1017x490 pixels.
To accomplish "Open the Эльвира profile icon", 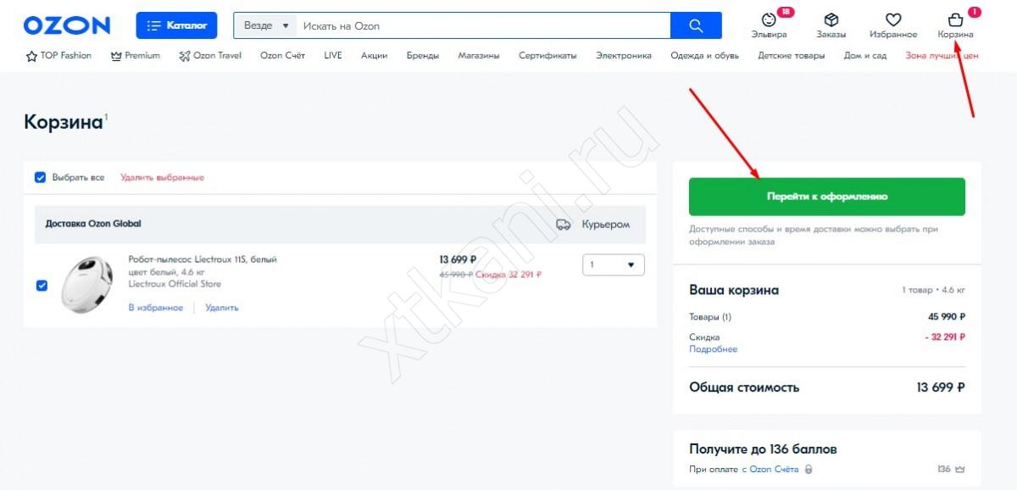I will pos(769,19).
